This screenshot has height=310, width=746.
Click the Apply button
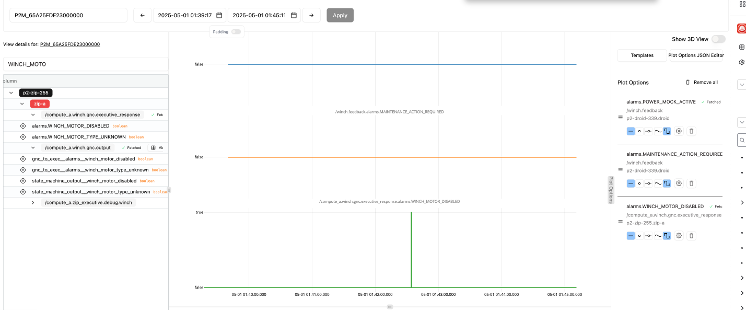pos(340,15)
